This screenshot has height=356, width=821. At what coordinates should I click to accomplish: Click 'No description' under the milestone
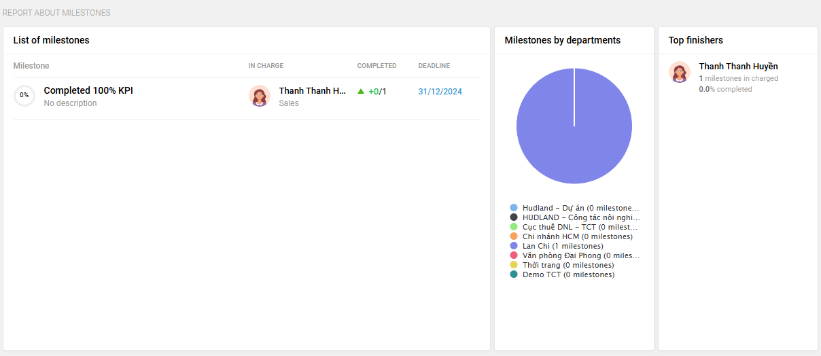tap(70, 103)
